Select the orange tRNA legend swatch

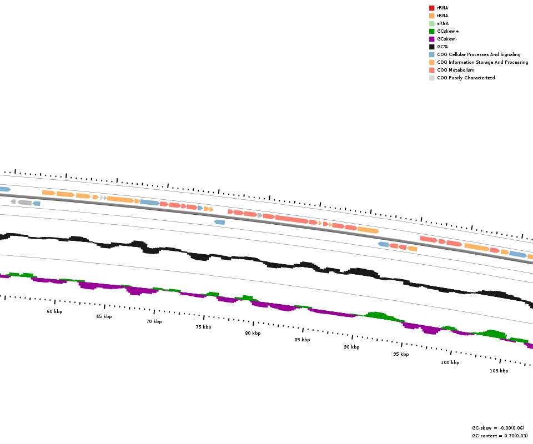pyautogui.click(x=432, y=16)
